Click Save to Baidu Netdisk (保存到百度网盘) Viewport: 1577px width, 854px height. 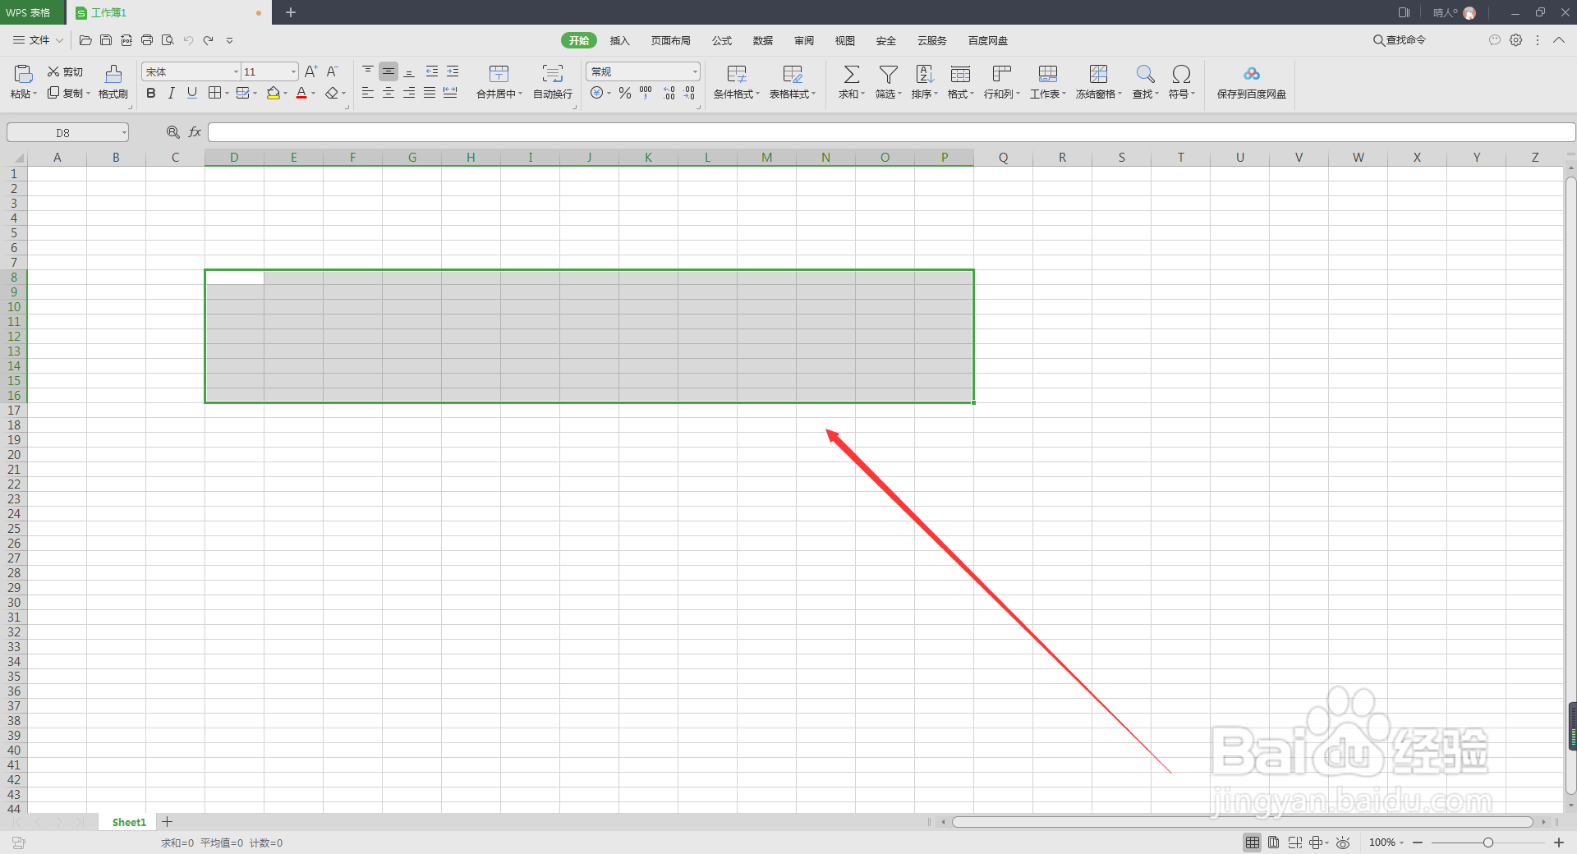1251,81
